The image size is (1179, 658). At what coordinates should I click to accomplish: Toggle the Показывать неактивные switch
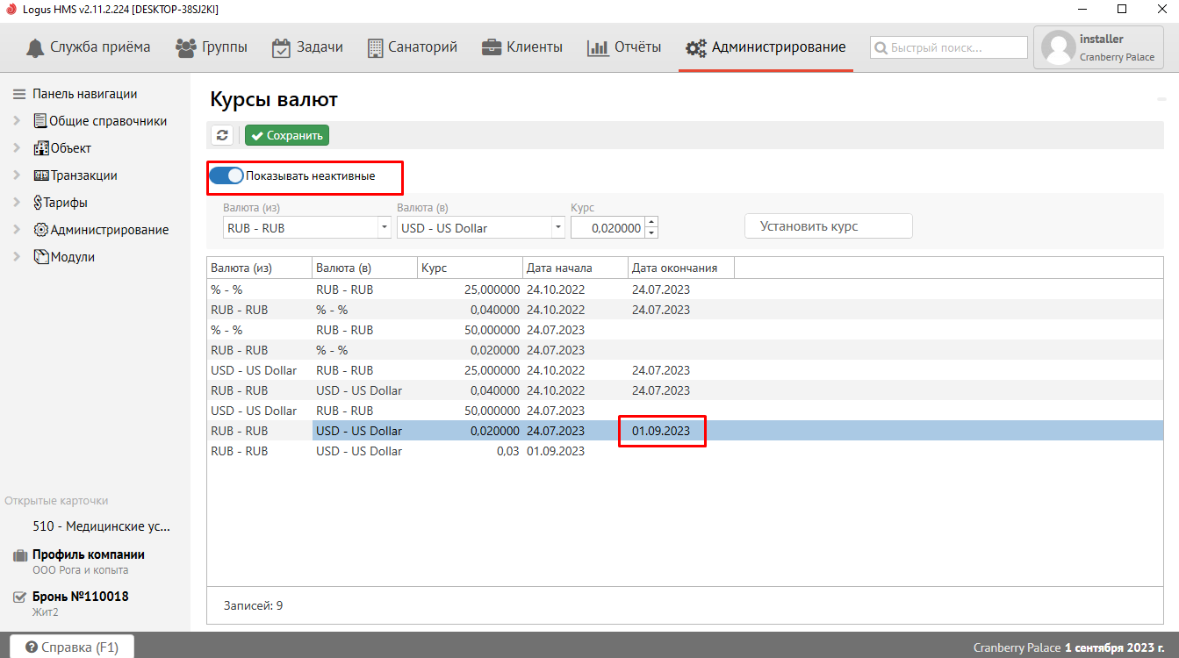pos(226,175)
